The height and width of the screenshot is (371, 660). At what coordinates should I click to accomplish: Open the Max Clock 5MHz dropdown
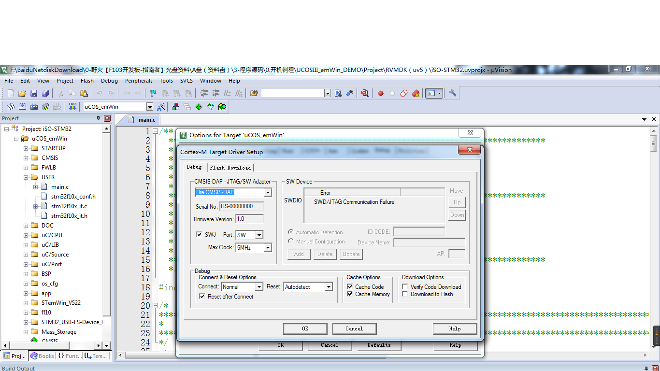(x=267, y=248)
